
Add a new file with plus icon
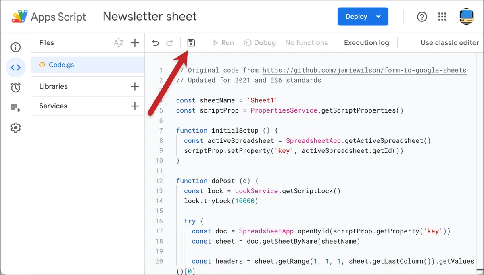135,43
